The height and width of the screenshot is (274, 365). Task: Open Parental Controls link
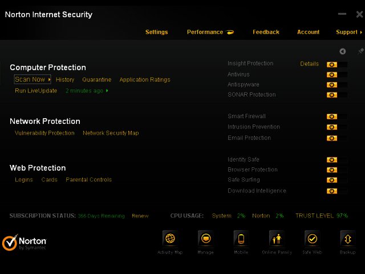pyautogui.click(x=89, y=180)
